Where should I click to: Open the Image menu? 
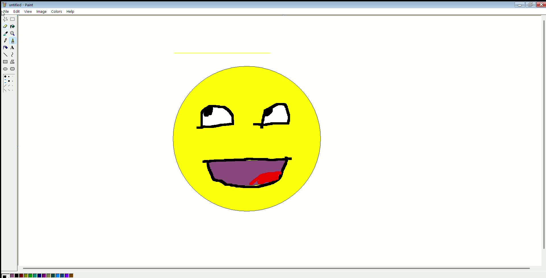click(41, 11)
